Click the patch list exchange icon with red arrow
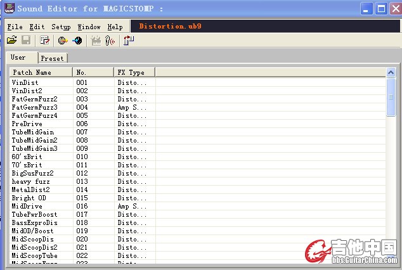The width and height of the screenshot is (402, 270). coord(129,40)
